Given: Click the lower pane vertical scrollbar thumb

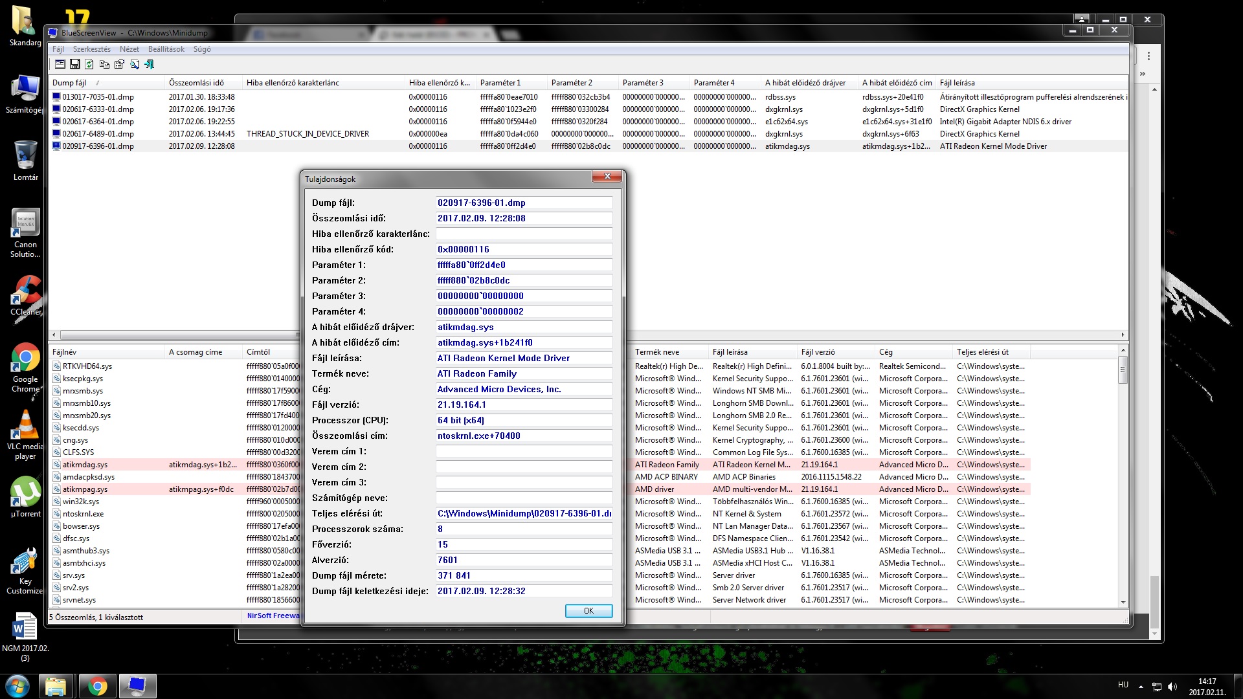Looking at the screenshot, I should pyautogui.click(x=1123, y=370).
